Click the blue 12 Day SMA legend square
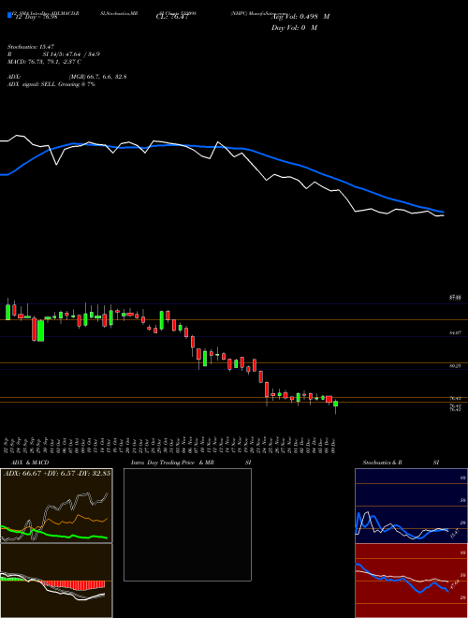The width and height of the screenshot is (468, 618). [x=9, y=15]
